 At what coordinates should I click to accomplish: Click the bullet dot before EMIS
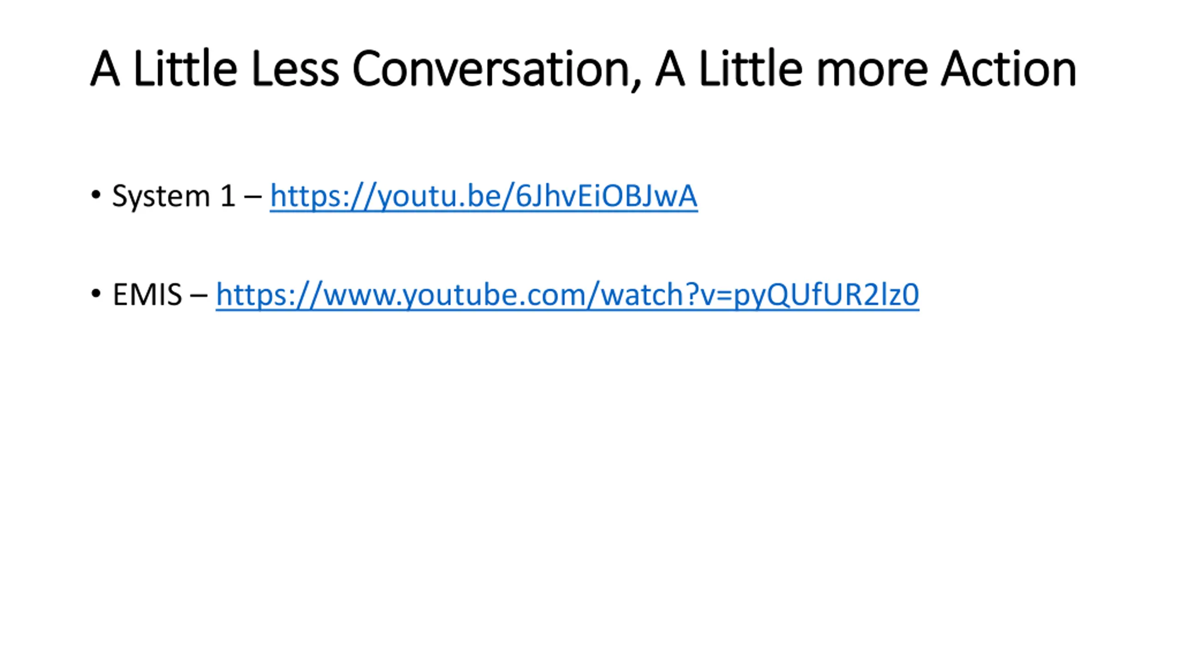(x=96, y=293)
